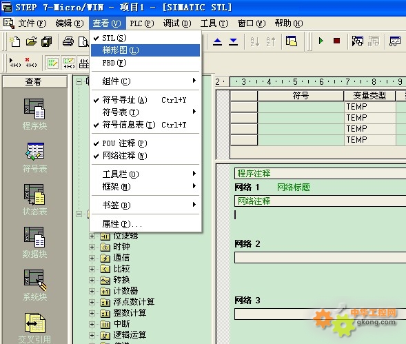
Task: Click the comment field under 网络 3
Action: tap(321, 314)
